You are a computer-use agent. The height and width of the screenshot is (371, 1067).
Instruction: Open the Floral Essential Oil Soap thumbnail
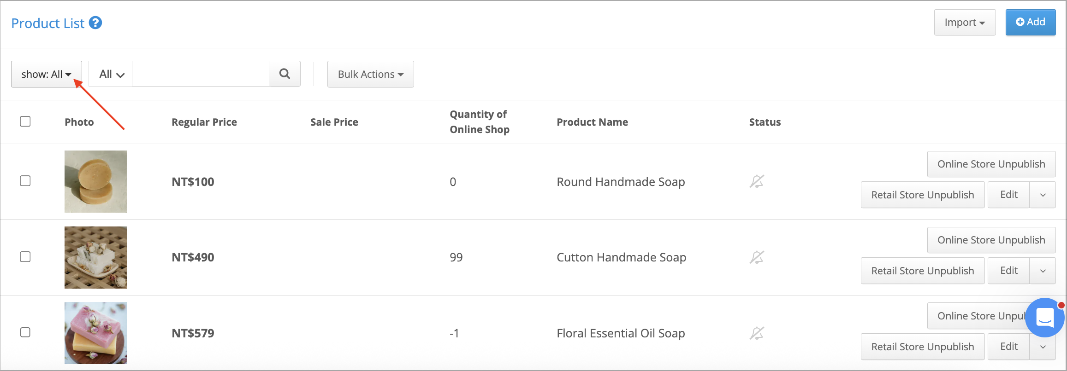[x=95, y=333]
